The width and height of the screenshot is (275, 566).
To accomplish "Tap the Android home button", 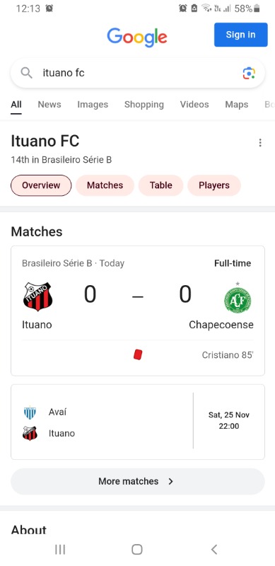I will [137, 550].
